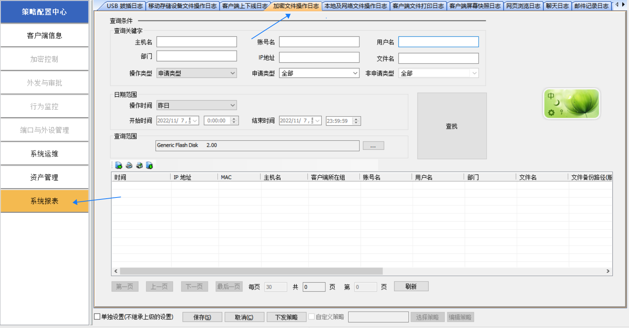629x328 pixels.
Task: Select 客户端信息 in the left sidebar
Action: [44, 36]
